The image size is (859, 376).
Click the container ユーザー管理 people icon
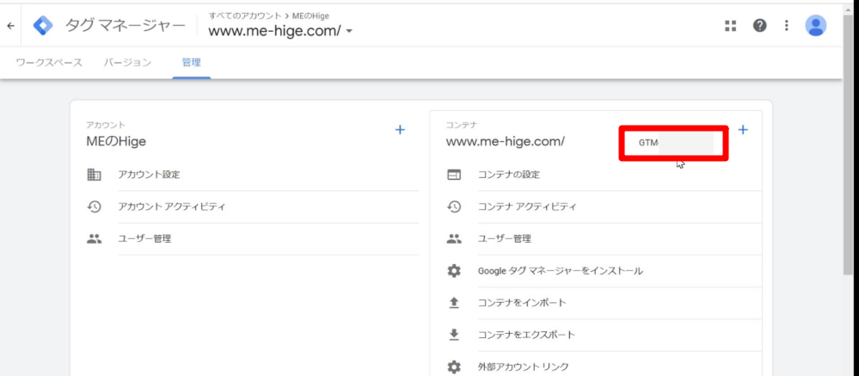point(454,239)
